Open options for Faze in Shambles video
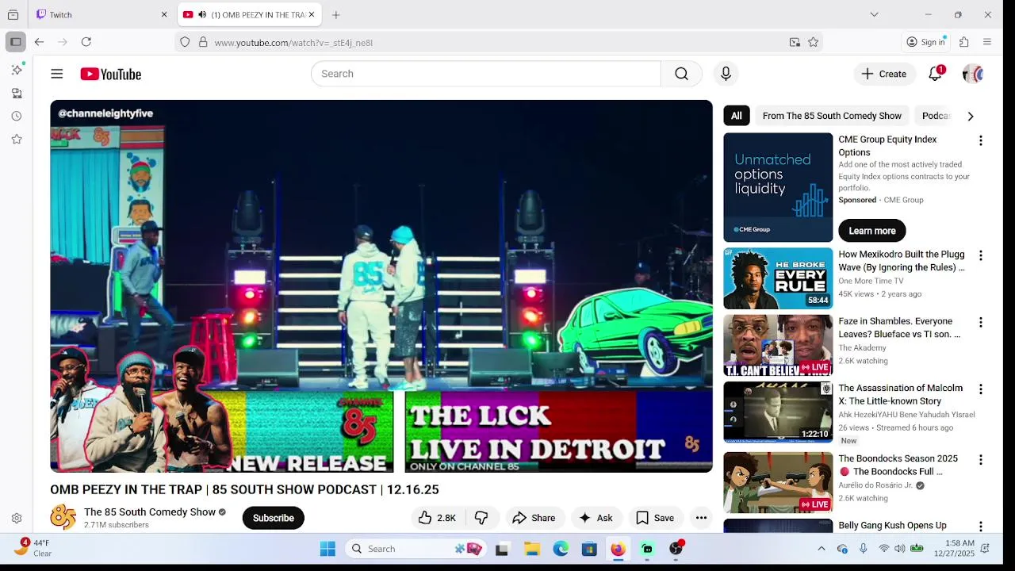This screenshot has width=1015, height=571. 981,322
